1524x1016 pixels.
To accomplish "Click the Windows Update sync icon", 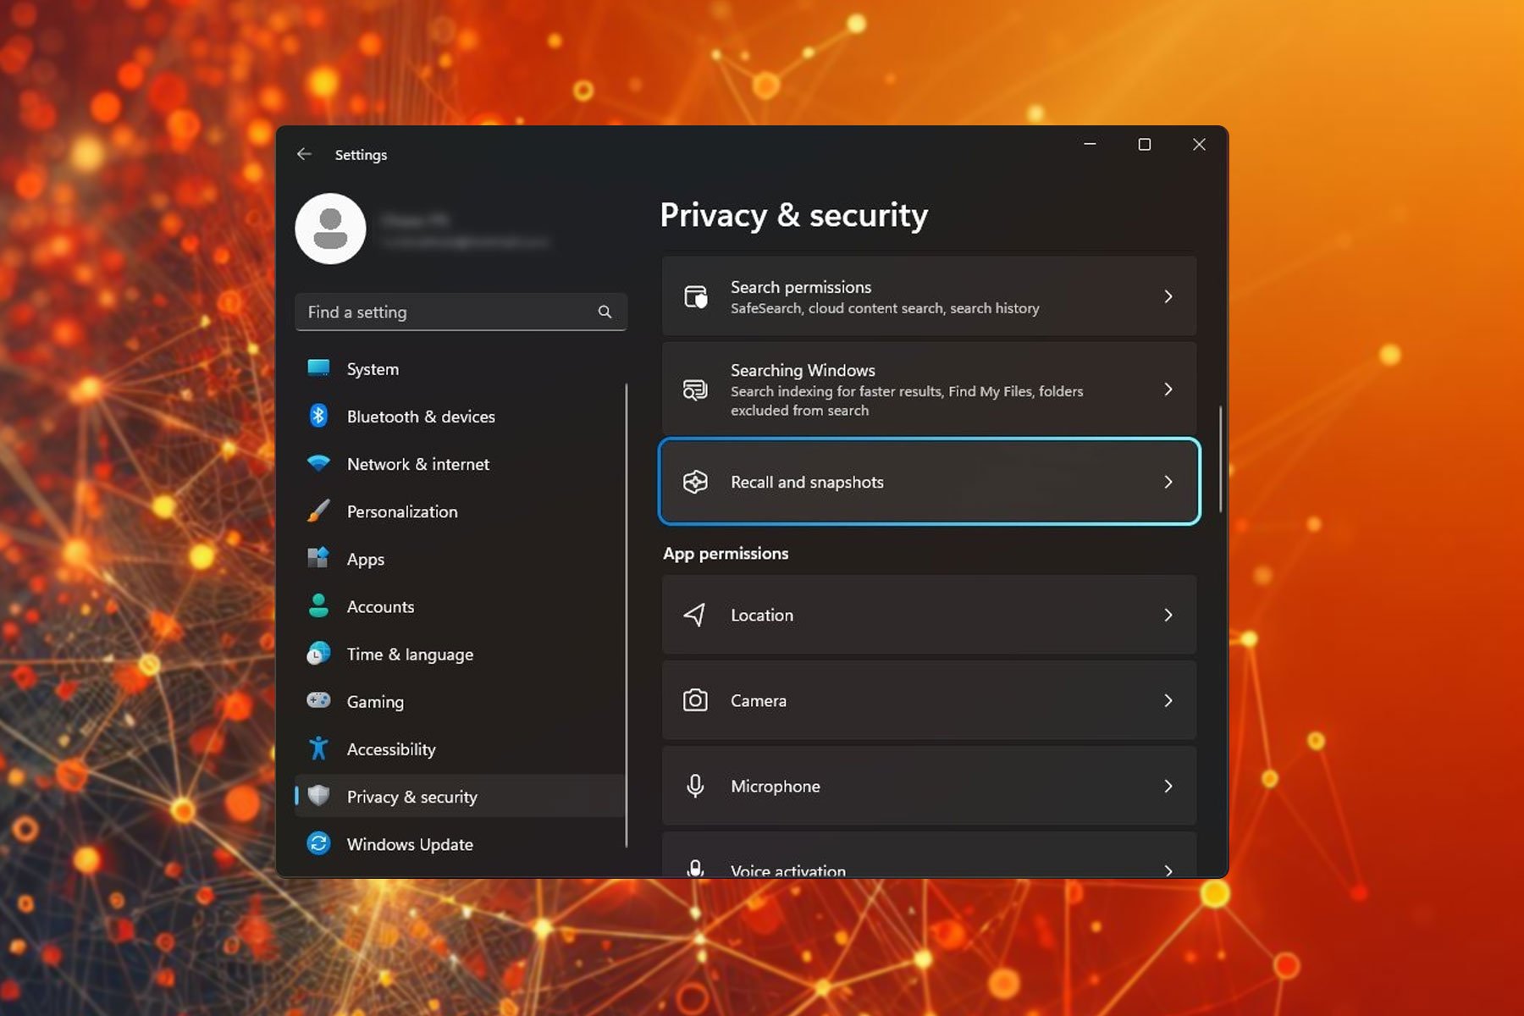I will pyautogui.click(x=318, y=843).
